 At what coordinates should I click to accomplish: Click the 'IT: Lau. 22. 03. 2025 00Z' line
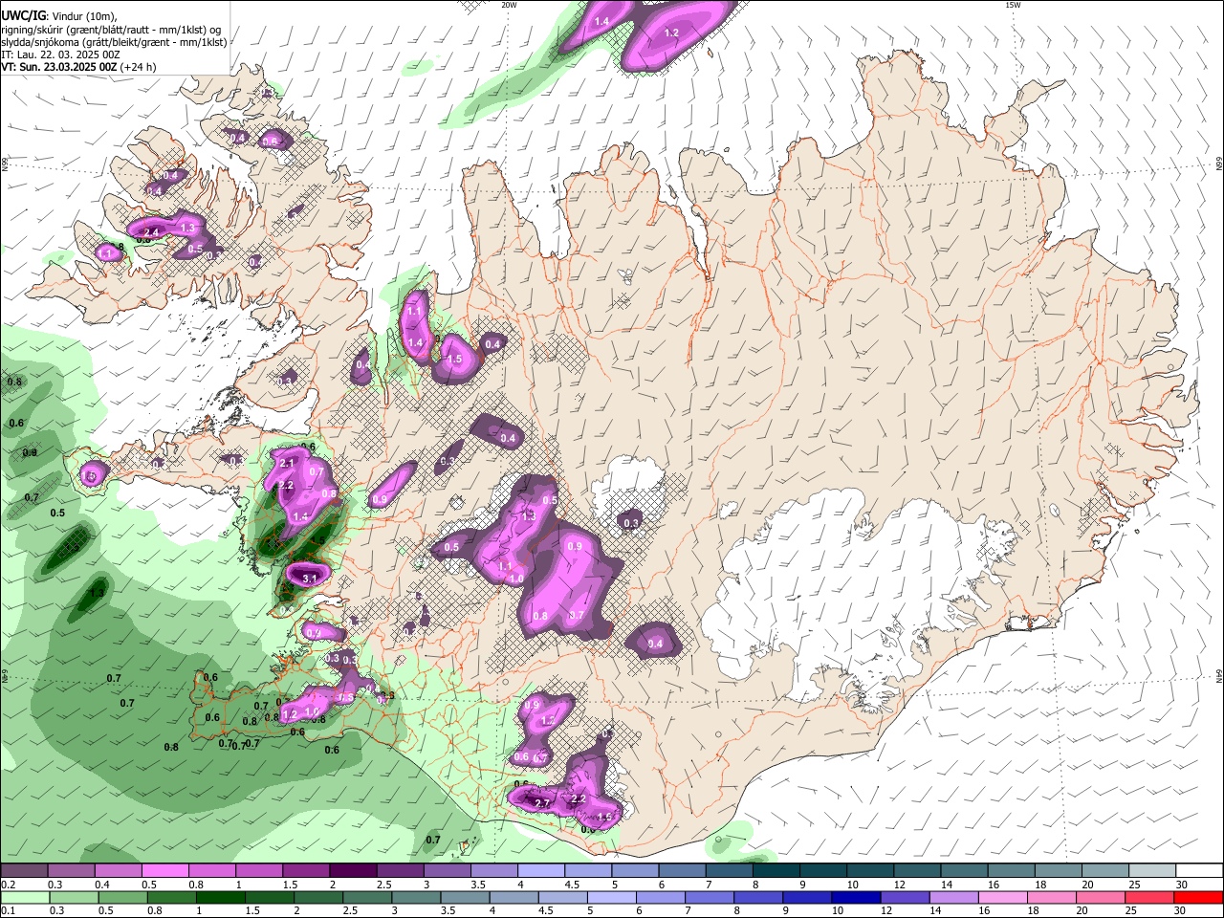tap(60, 55)
